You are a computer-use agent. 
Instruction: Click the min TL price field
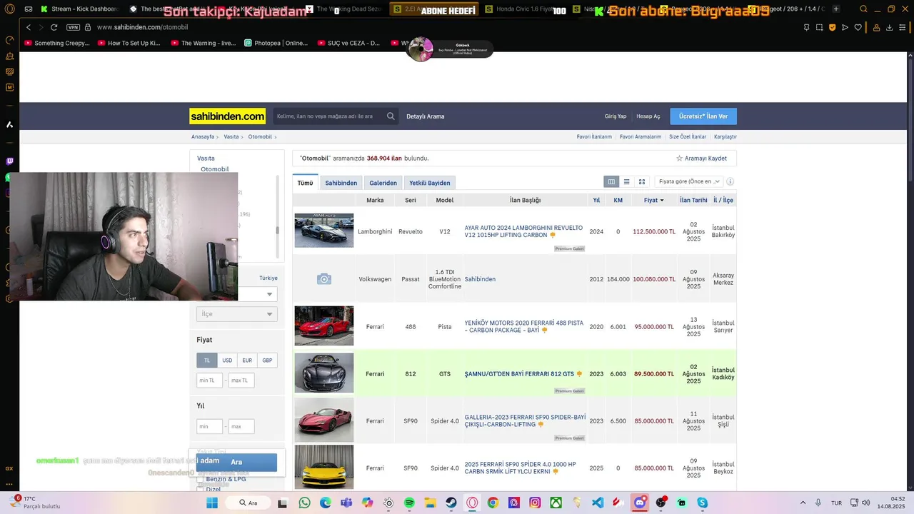coord(209,381)
